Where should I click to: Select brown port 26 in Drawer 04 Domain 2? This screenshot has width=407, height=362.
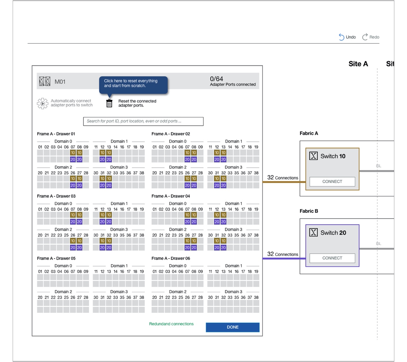[187, 241]
